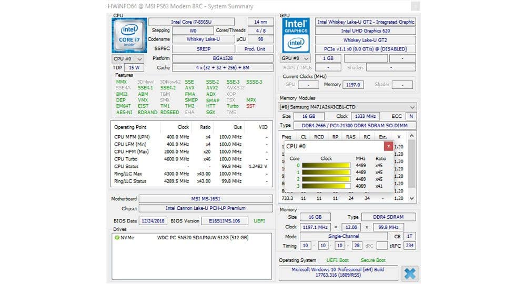Click the CR 1T field
The width and height of the screenshot is (505, 284).
point(409,236)
